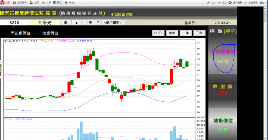Click the + add button
Screen dimensions: 268x140
pyautogui.click(x=76, y=23)
